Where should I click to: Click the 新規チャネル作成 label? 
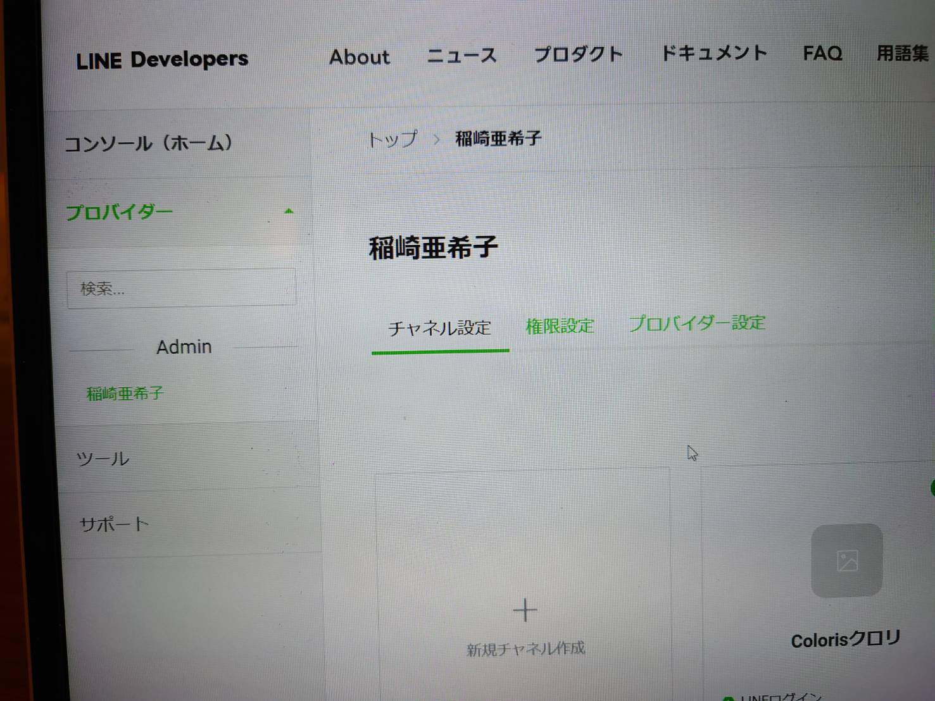[x=525, y=649]
